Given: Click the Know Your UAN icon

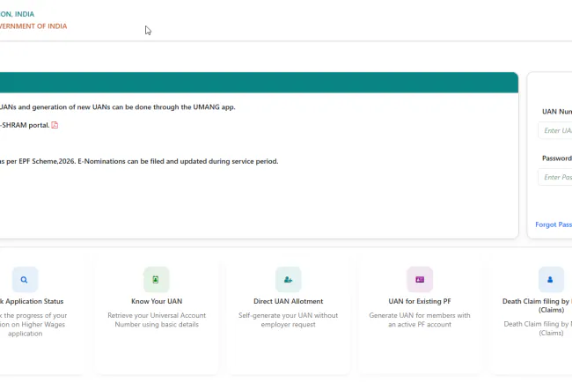Looking at the screenshot, I should [156, 280].
